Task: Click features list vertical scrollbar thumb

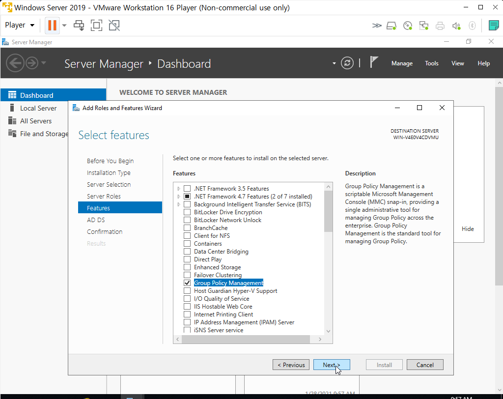Action: pos(328,211)
